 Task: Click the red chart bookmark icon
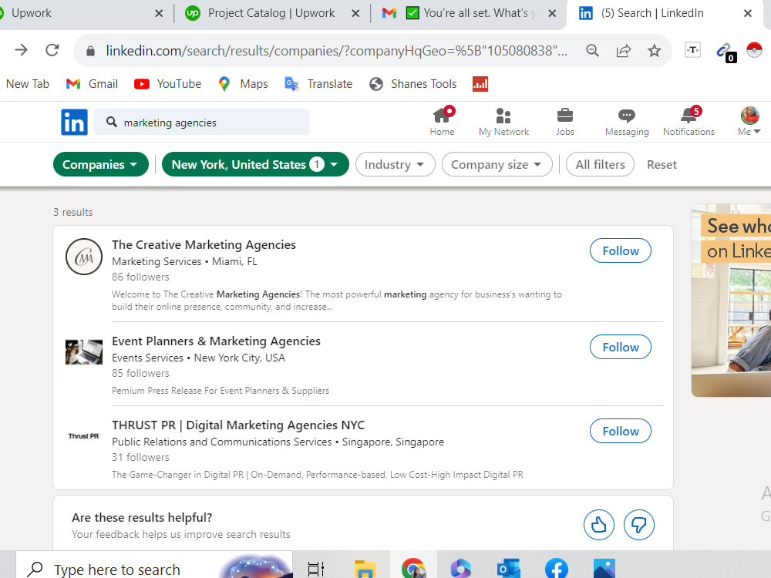tap(480, 84)
